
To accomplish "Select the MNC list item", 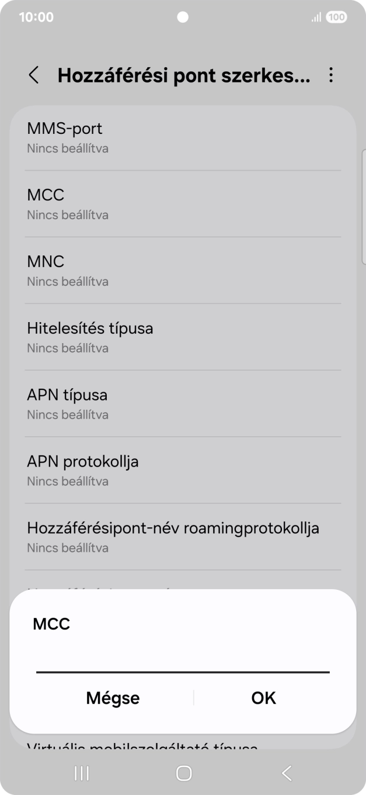I will tap(183, 269).
